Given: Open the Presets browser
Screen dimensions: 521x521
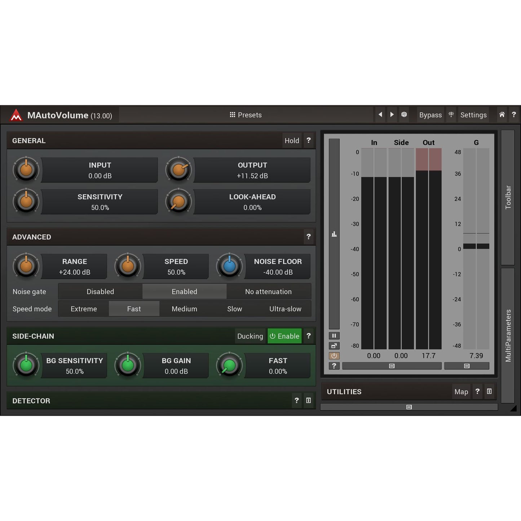Looking at the screenshot, I should click(x=246, y=115).
